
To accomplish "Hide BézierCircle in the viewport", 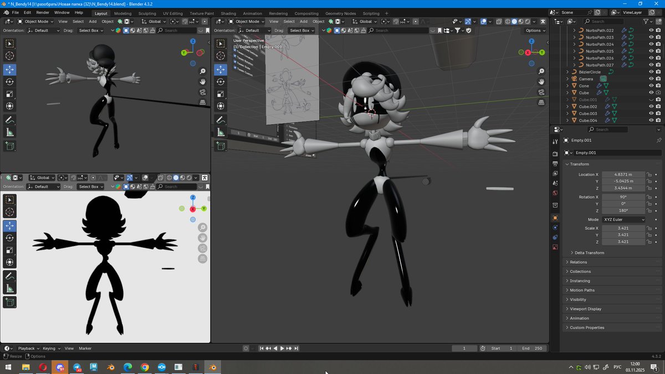I will [651, 72].
